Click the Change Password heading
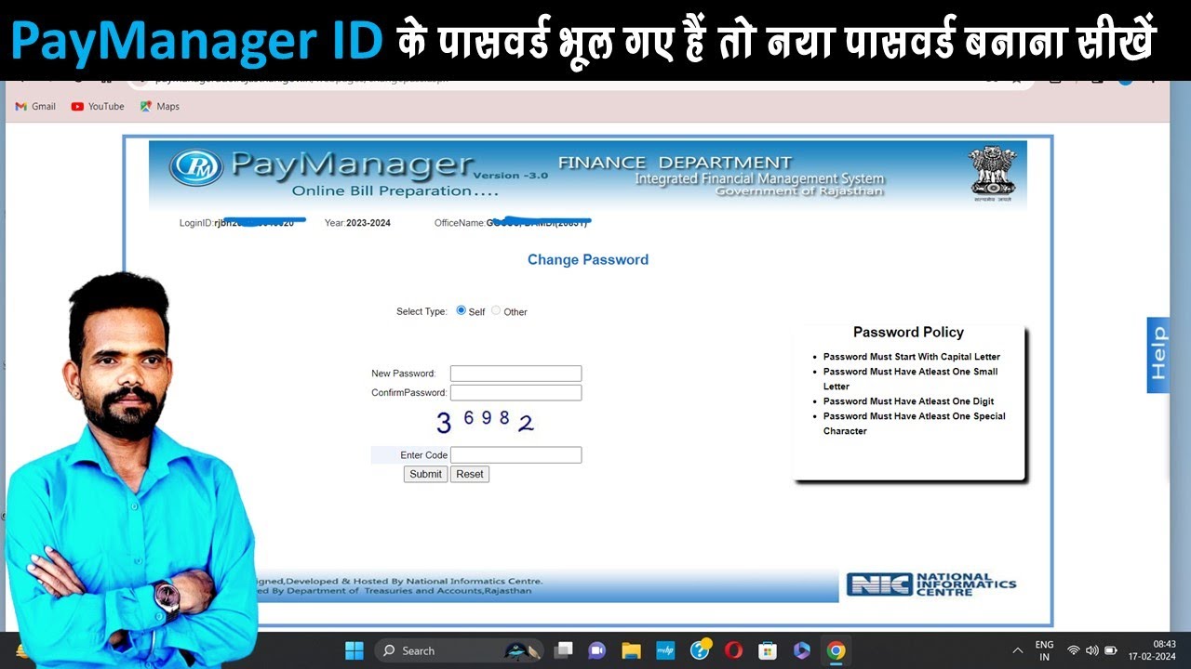Viewport: 1191px width, 669px height. (x=588, y=260)
